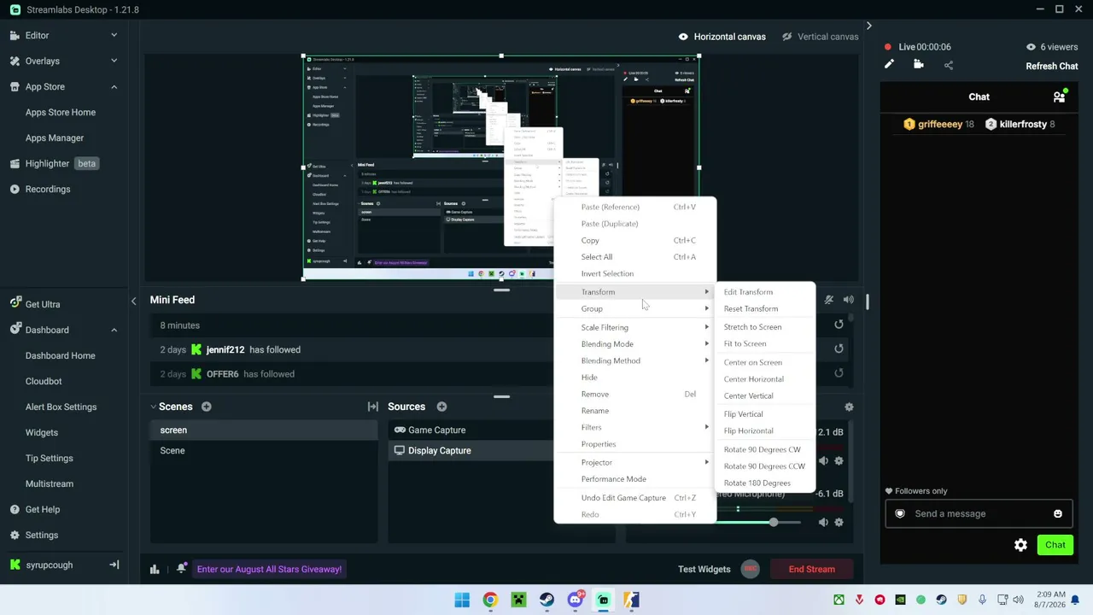The width and height of the screenshot is (1093, 615).
Task: Choose Flip Horizontal in submenu
Action: [x=763, y=430]
